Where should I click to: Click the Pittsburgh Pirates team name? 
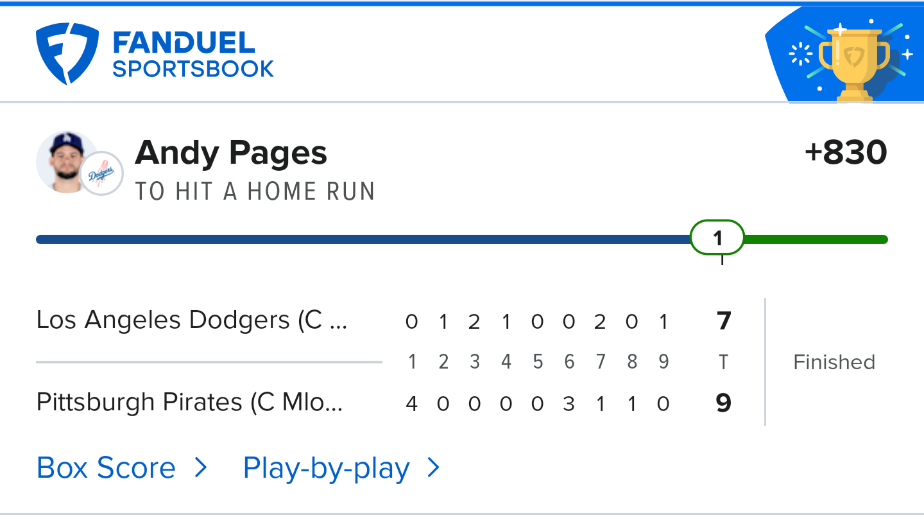189,403
